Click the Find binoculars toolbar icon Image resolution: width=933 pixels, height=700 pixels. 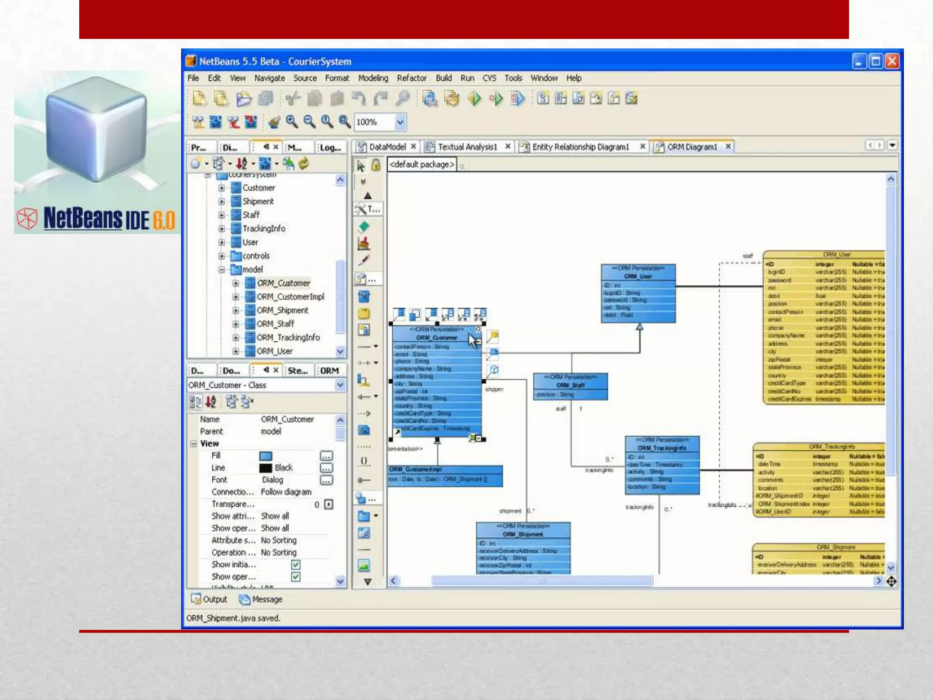tap(402, 98)
